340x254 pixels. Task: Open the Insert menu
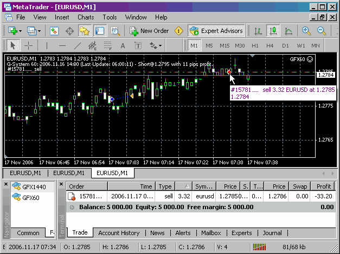pyautogui.click(x=62, y=17)
